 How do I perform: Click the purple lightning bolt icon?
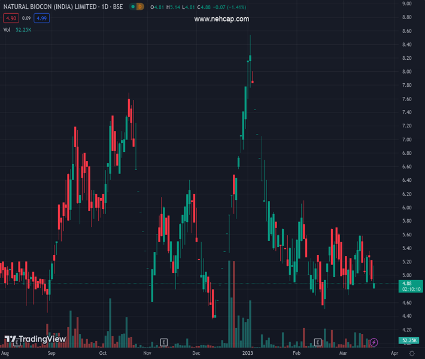click(x=374, y=342)
